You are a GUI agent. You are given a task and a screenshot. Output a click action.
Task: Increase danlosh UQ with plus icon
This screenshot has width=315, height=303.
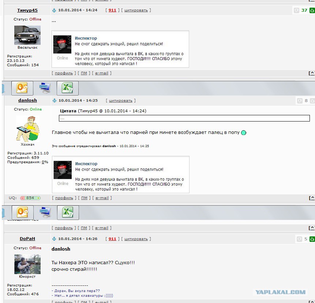pos(38,198)
